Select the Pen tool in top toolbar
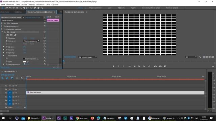The width and height of the screenshot is (216, 121). coord(35,8)
